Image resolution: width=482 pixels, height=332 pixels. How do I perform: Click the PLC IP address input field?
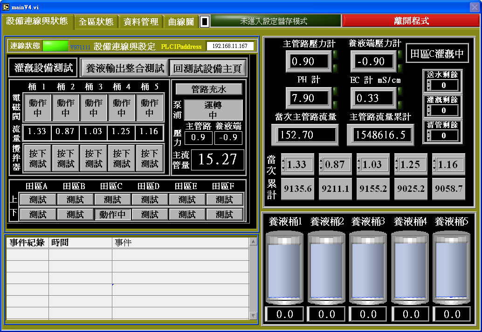click(x=230, y=46)
